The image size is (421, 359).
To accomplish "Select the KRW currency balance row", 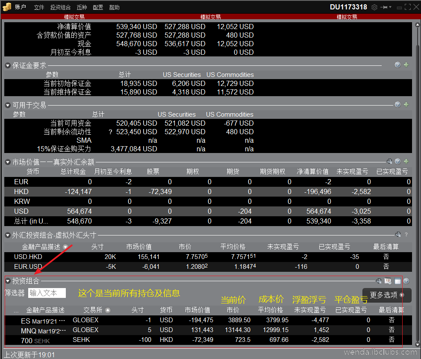I will (x=208, y=202).
